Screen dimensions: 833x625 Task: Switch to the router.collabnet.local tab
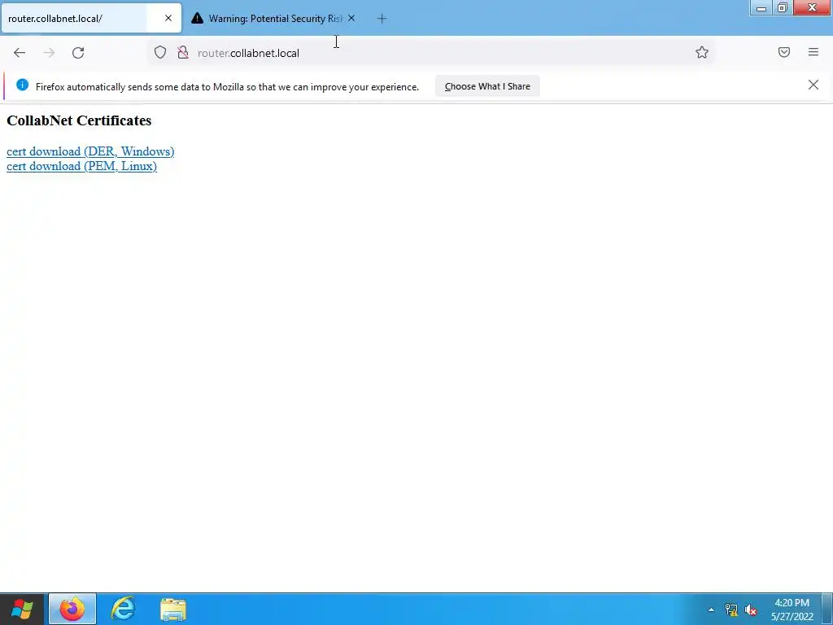pyautogui.click(x=91, y=19)
